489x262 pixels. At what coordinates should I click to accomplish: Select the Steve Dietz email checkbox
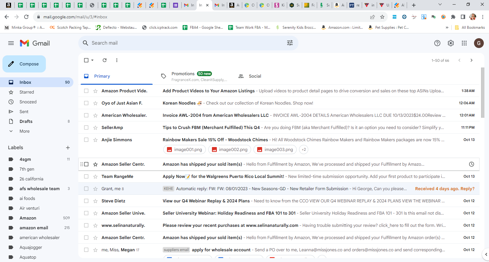[x=86, y=201]
